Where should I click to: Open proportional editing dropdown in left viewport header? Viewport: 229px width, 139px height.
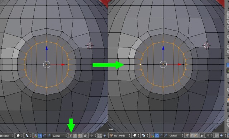(x=93, y=136)
